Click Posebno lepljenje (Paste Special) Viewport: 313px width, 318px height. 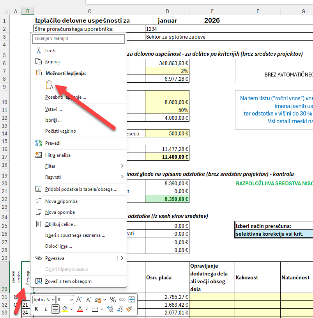point(65,97)
